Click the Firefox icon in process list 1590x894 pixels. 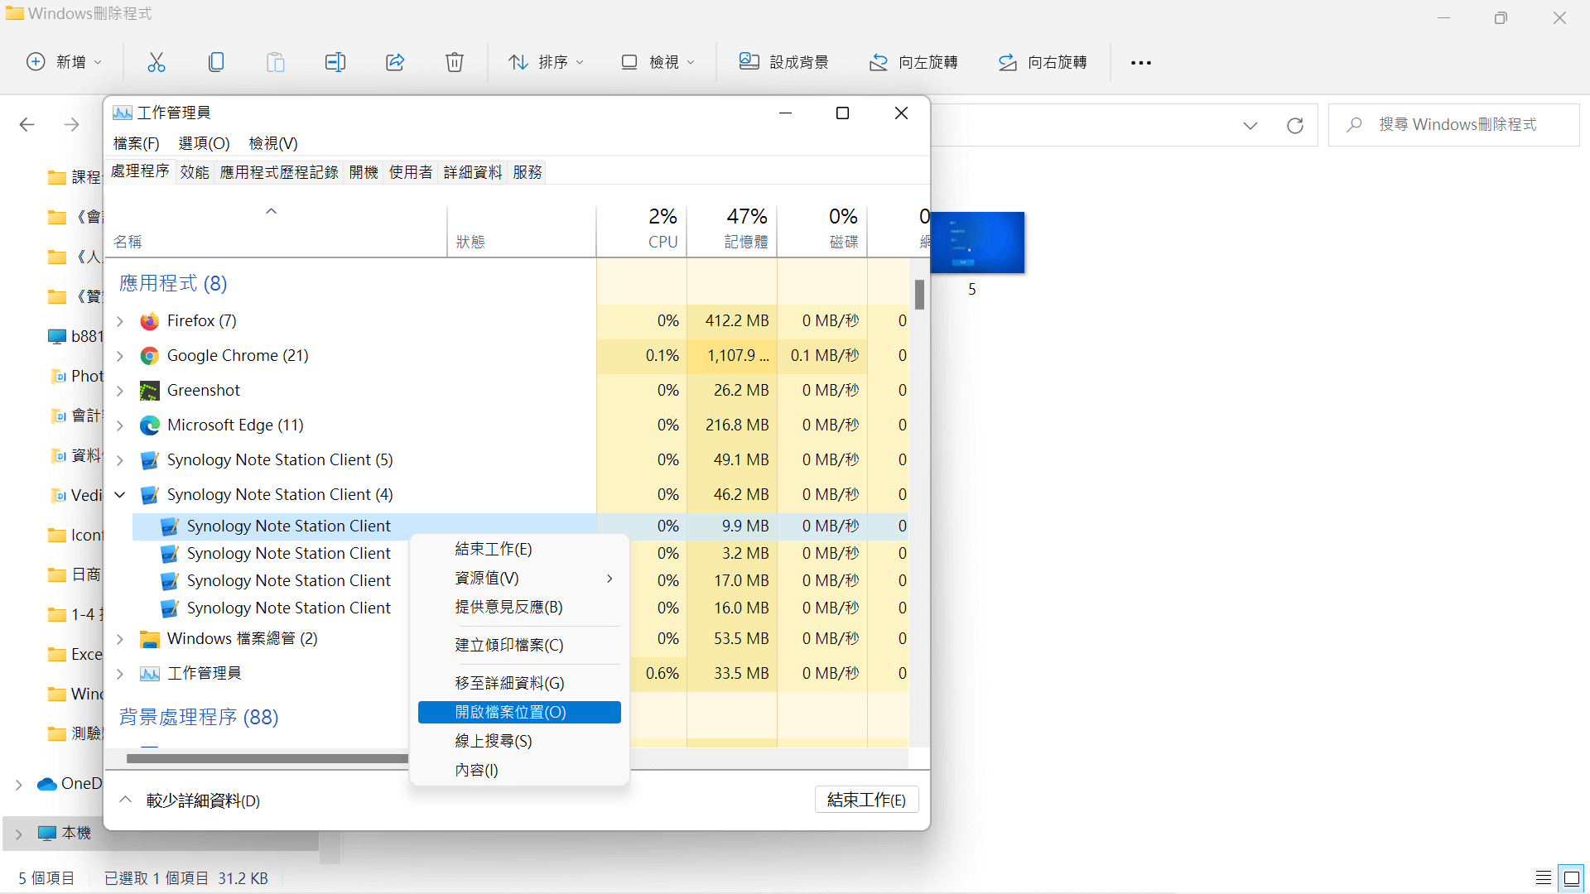click(150, 321)
